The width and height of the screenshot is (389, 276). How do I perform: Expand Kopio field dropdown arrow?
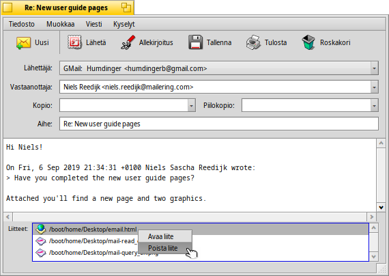191,105
